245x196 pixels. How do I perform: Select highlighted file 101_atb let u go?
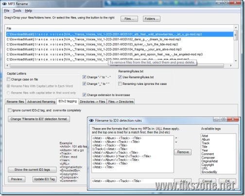point(120,34)
